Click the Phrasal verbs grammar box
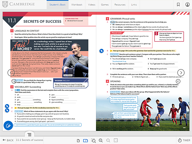The image size is (192, 144). click(131, 40)
